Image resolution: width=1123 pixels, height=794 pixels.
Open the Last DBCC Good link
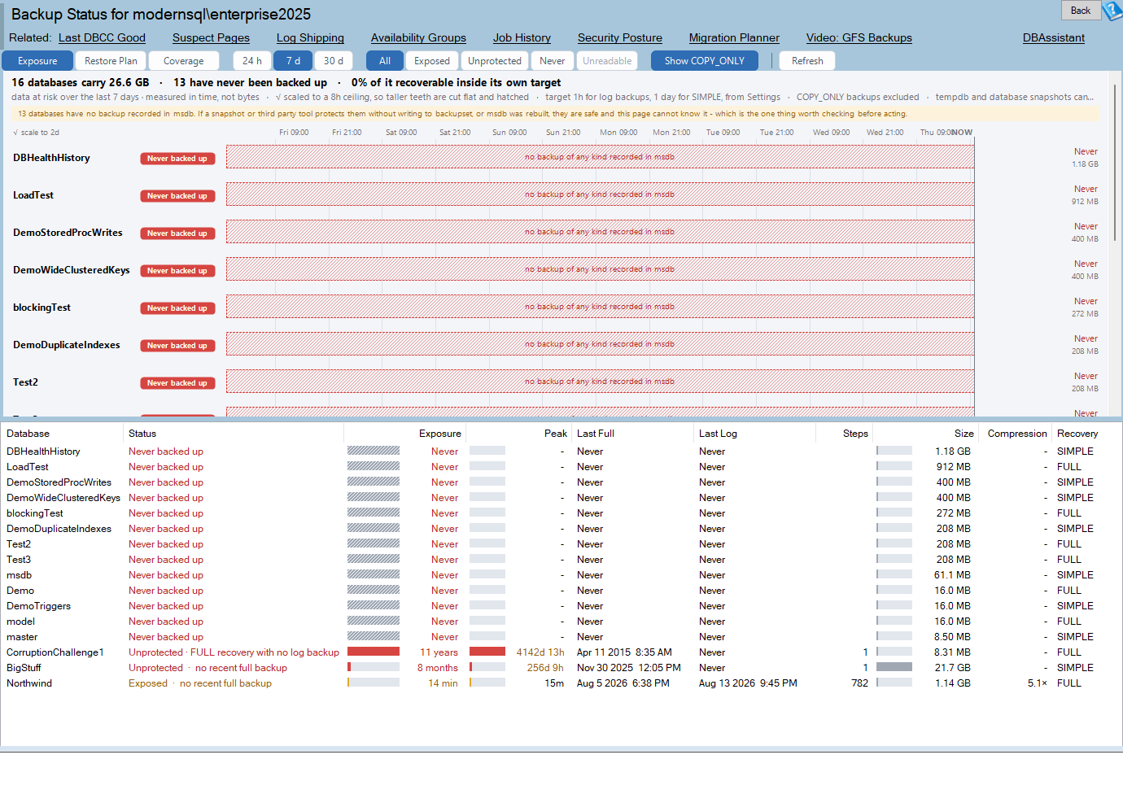coord(102,37)
